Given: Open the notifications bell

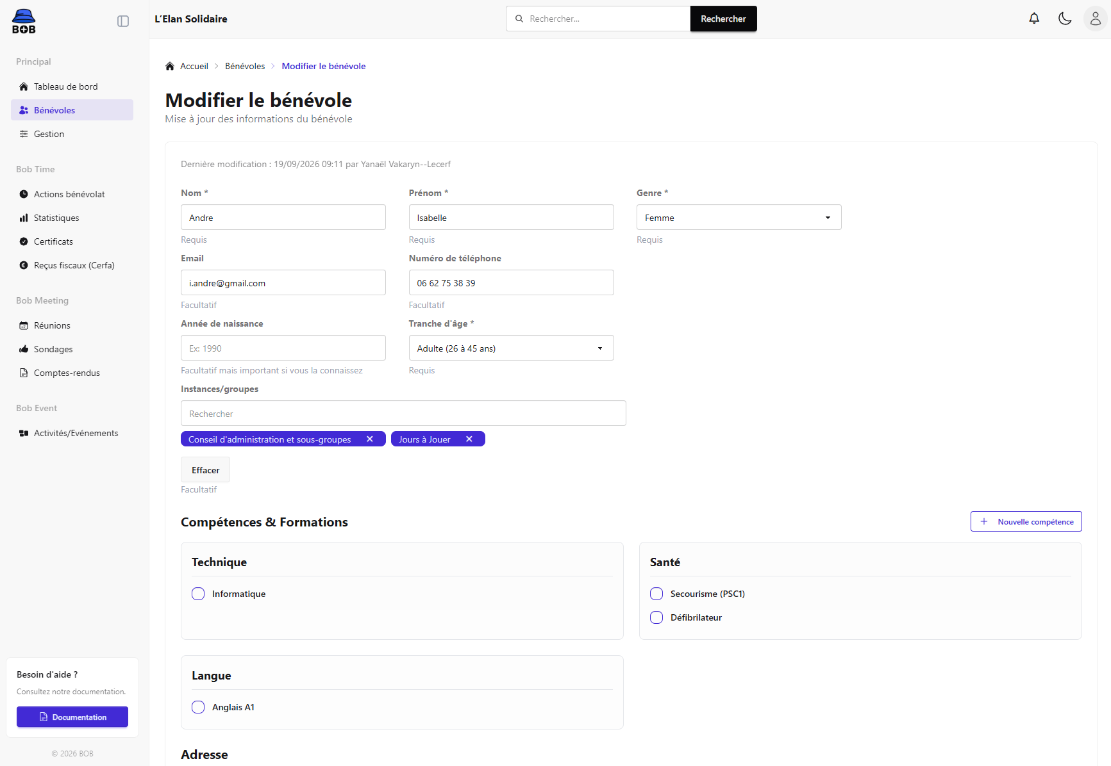Looking at the screenshot, I should [x=1034, y=19].
